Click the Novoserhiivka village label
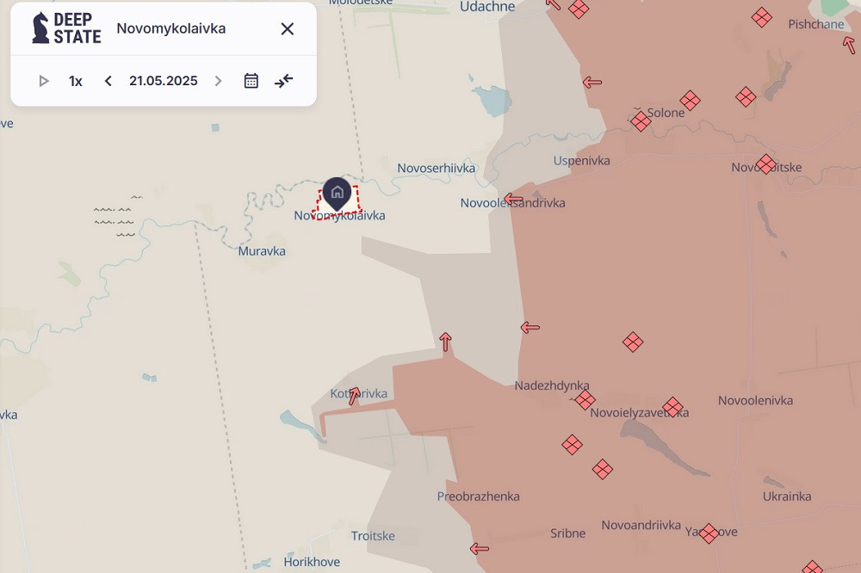861x573 pixels. [436, 169]
